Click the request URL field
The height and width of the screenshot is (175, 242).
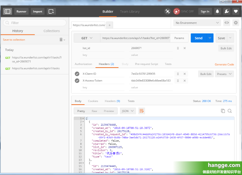click(135, 38)
